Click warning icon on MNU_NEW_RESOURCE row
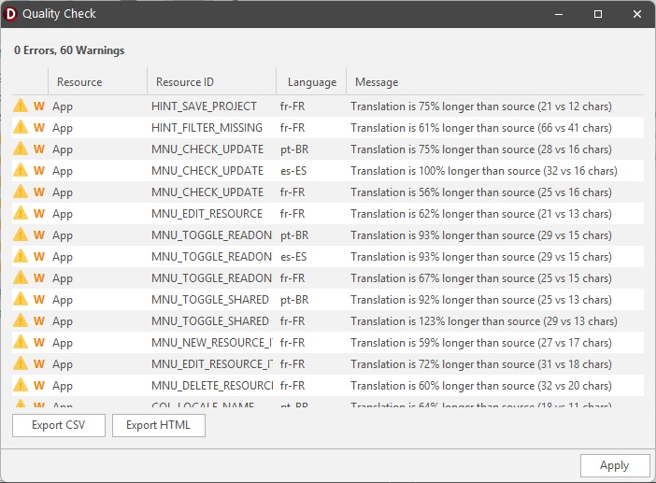Image resolution: width=656 pixels, height=483 pixels. tap(21, 343)
